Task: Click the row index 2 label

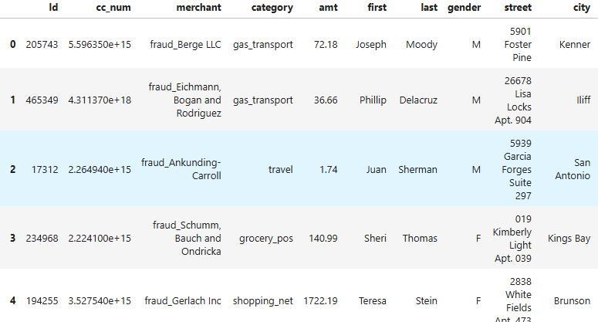Action: (12, 169)
